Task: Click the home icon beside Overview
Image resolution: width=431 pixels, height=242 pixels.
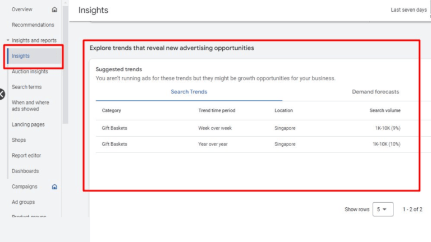Action: (54, 10)
